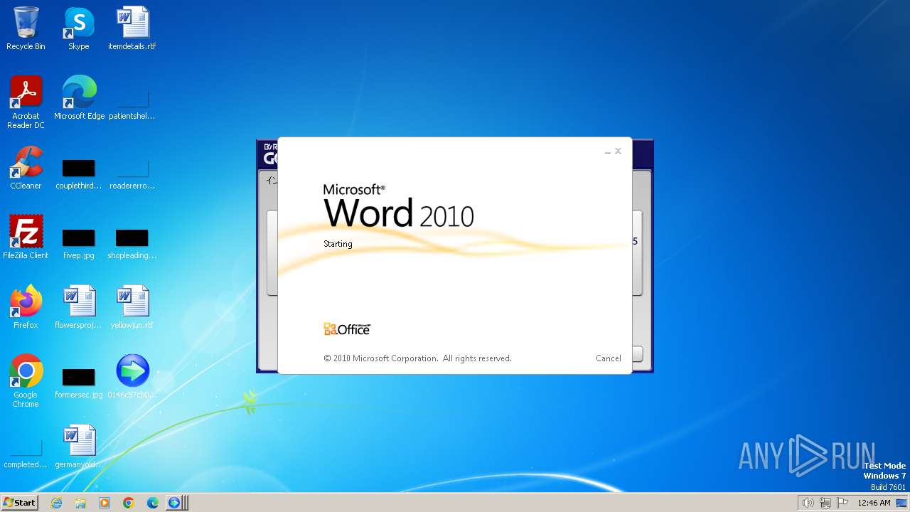Open Edge from the taskbar

coord(152,503)
